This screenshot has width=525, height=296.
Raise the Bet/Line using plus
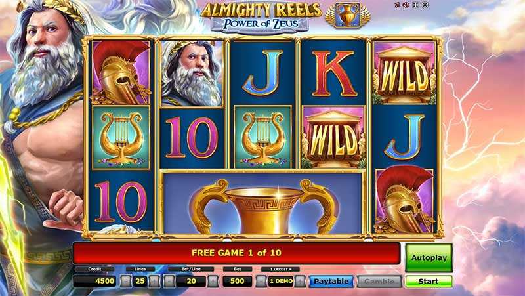pos(213,282)
